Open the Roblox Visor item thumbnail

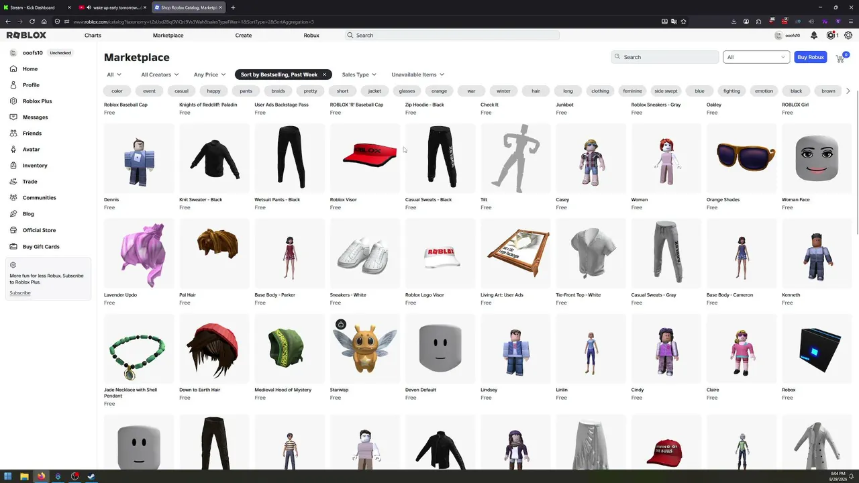coord(365,158)
